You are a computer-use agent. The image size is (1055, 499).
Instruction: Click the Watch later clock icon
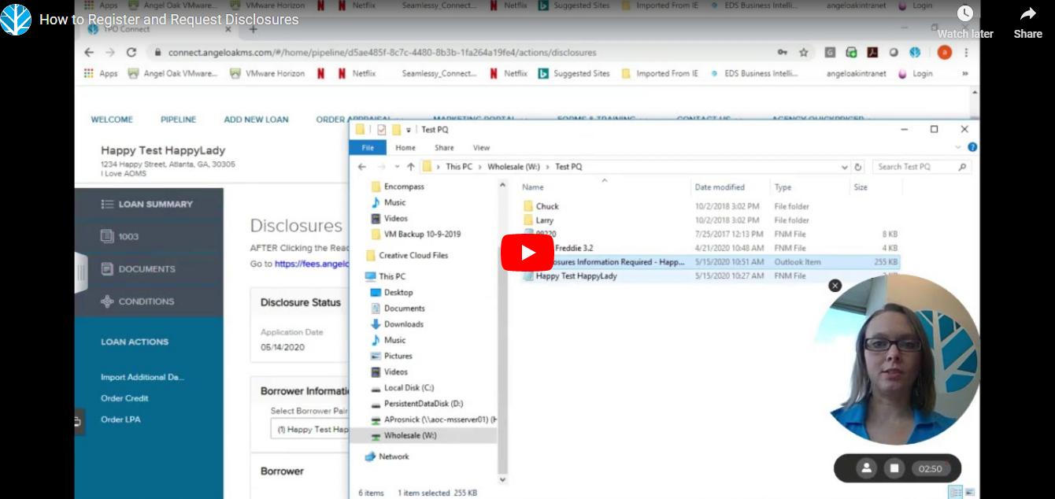[964, 13]
